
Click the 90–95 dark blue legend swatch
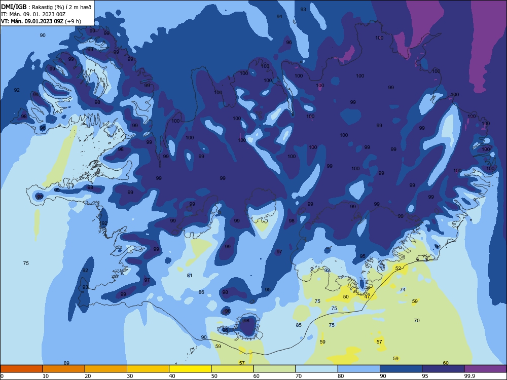pyautogui.click(x=401, y=369)
